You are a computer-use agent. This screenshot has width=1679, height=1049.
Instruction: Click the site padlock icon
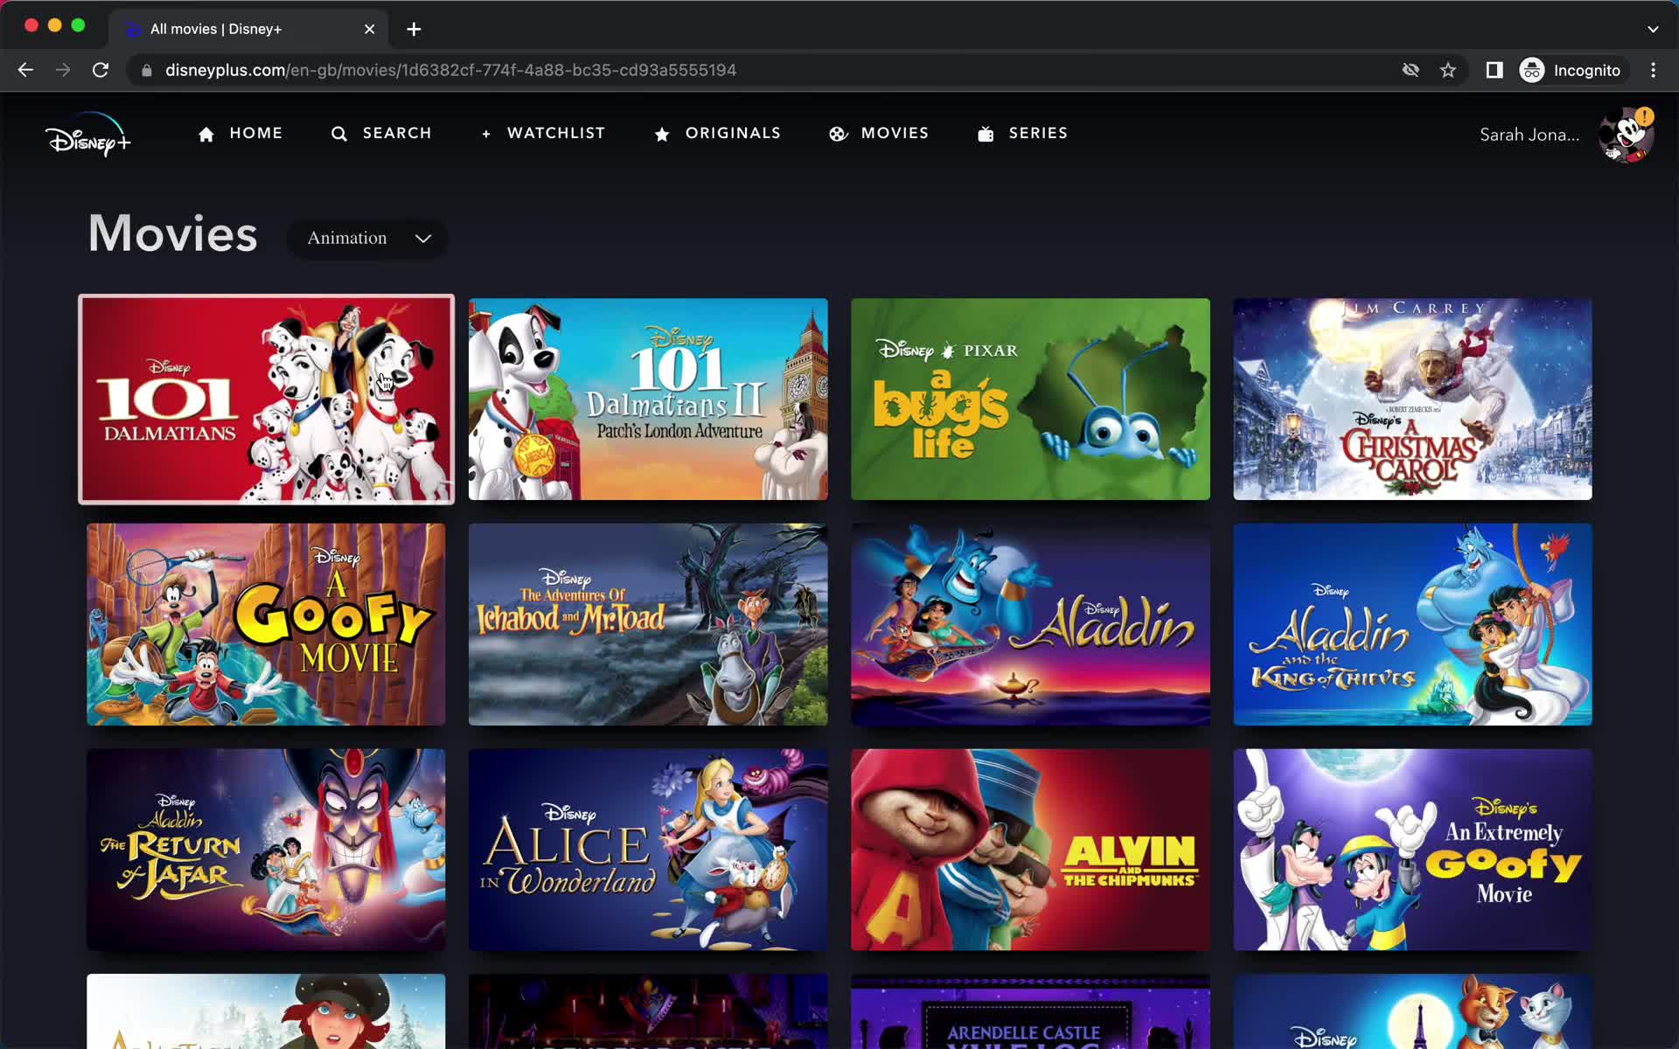tap(147, 70)
